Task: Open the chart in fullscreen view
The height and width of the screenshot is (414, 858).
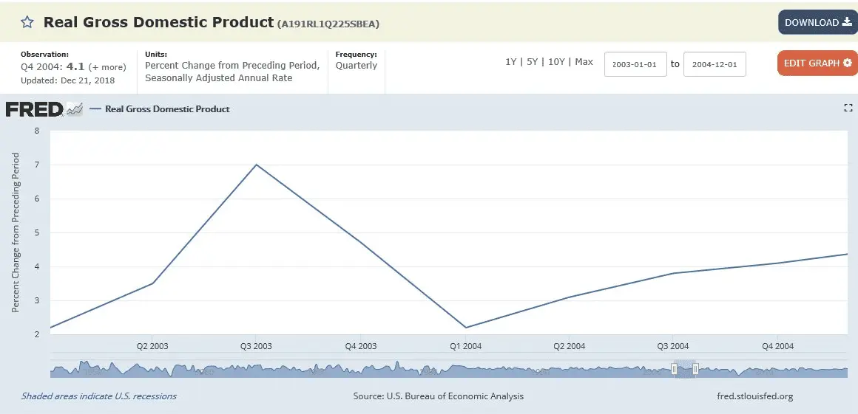Action: pyautogui.click(x=848, y=108)
